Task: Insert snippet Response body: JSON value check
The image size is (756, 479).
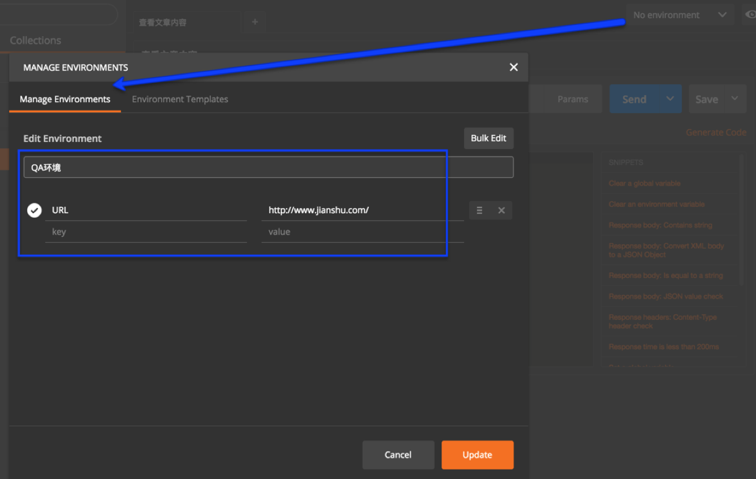Action: pos(666,297)
